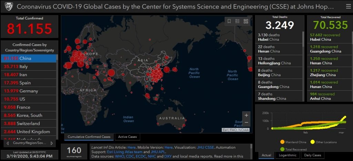Select France in the confirmed cases list

pos(29,107)
